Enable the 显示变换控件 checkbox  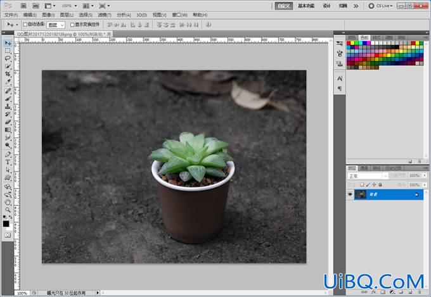tap(72, 25)
